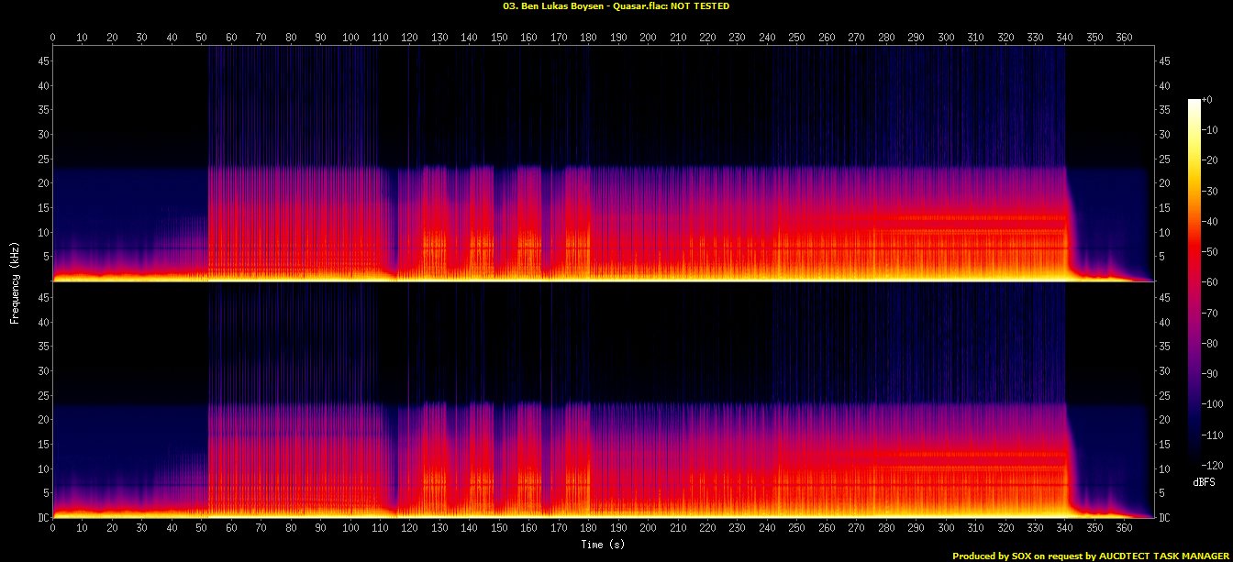Click the DC label at the lower-left axis

(x=40, y=517)
